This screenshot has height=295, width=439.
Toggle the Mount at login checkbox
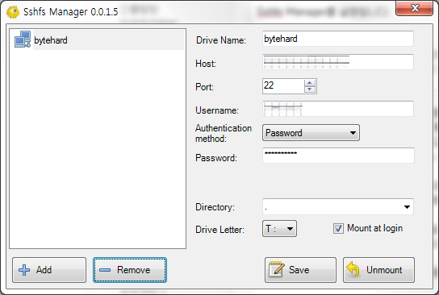point(338,228)
